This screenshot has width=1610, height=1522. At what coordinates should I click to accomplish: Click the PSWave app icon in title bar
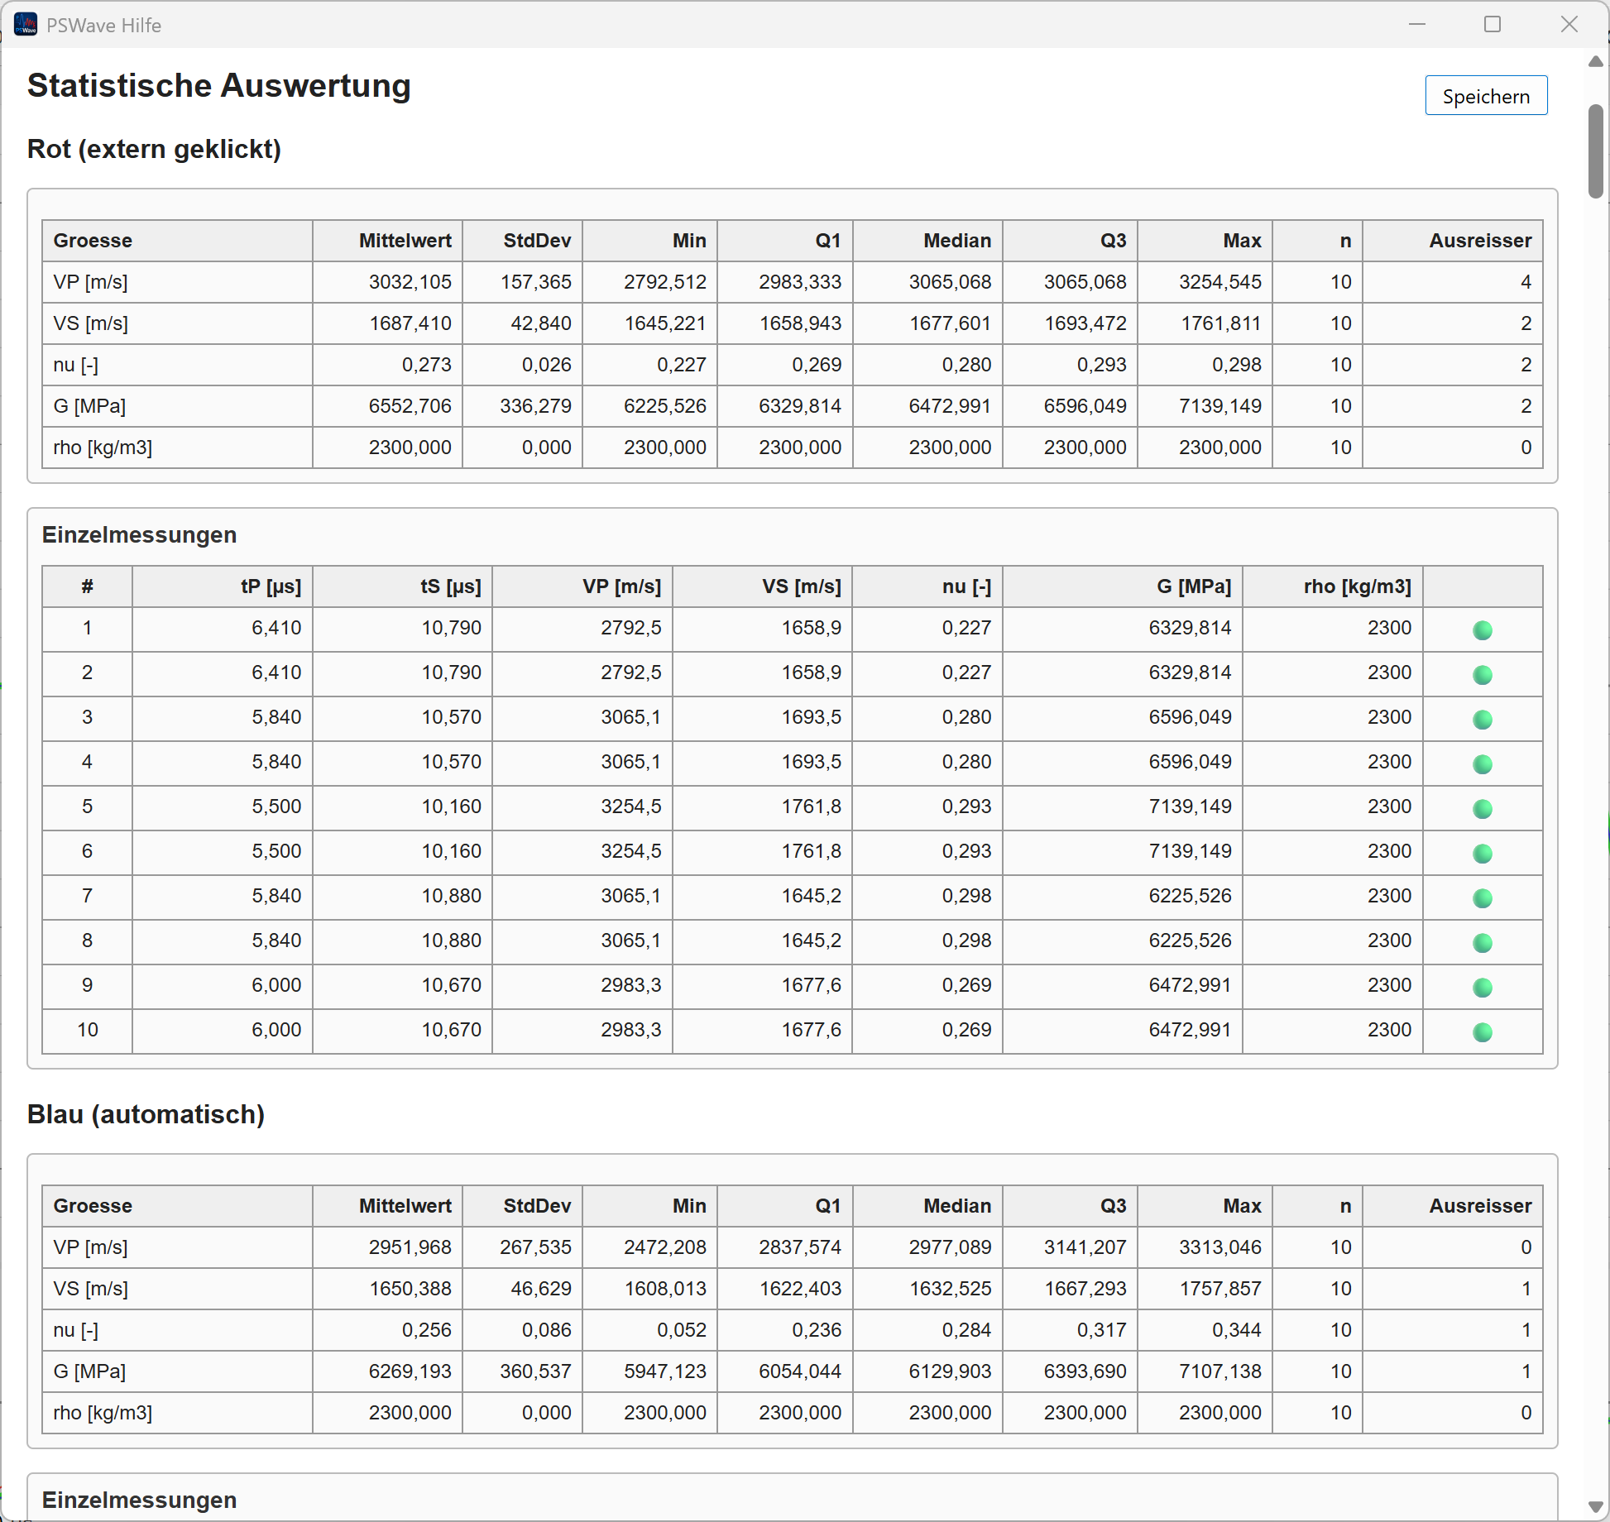26,25
